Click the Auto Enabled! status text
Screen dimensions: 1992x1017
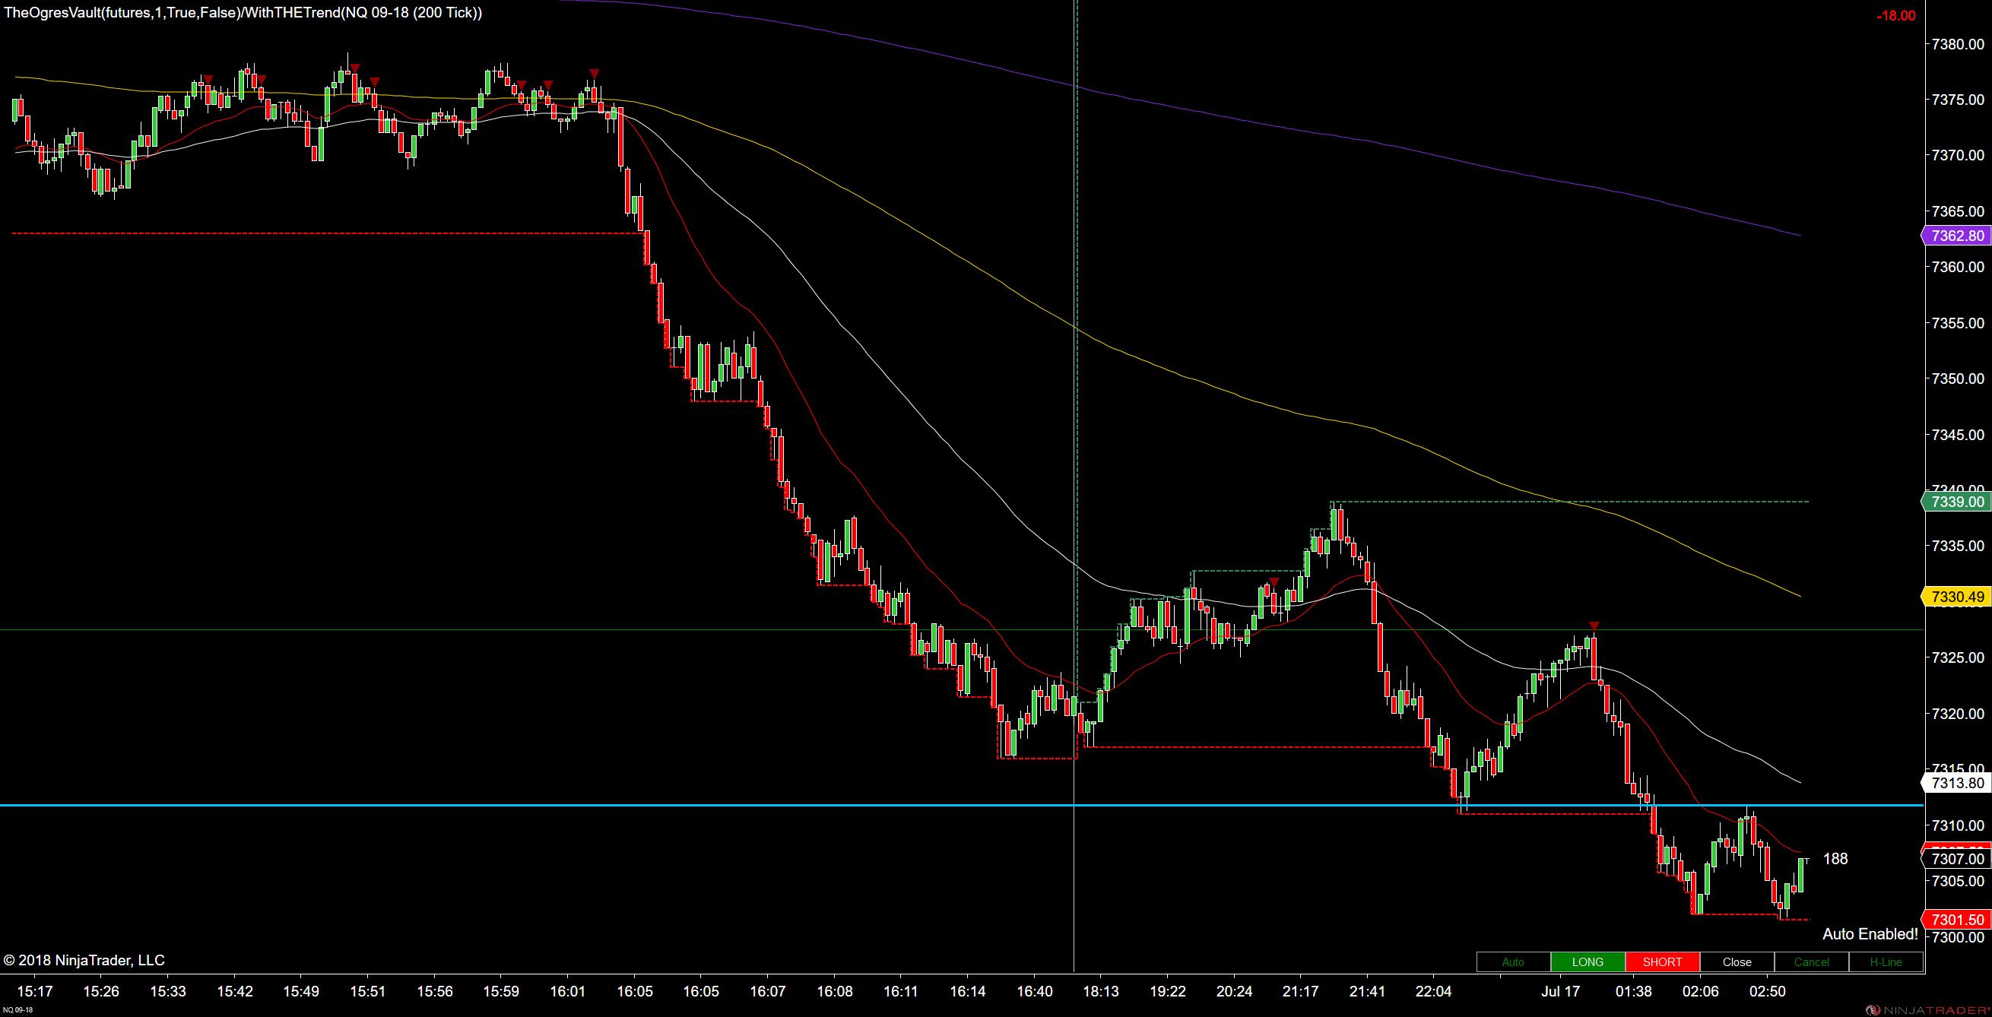tap(1870, 933)
